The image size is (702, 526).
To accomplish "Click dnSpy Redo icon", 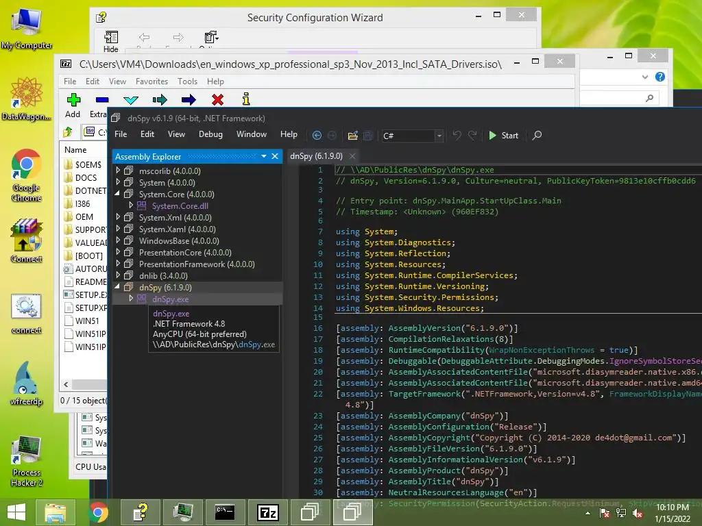I will coord(472,135).
